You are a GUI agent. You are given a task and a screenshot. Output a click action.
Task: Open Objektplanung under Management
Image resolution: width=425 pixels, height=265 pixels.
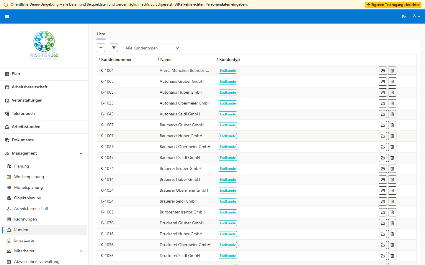click(x=44, y=198)
